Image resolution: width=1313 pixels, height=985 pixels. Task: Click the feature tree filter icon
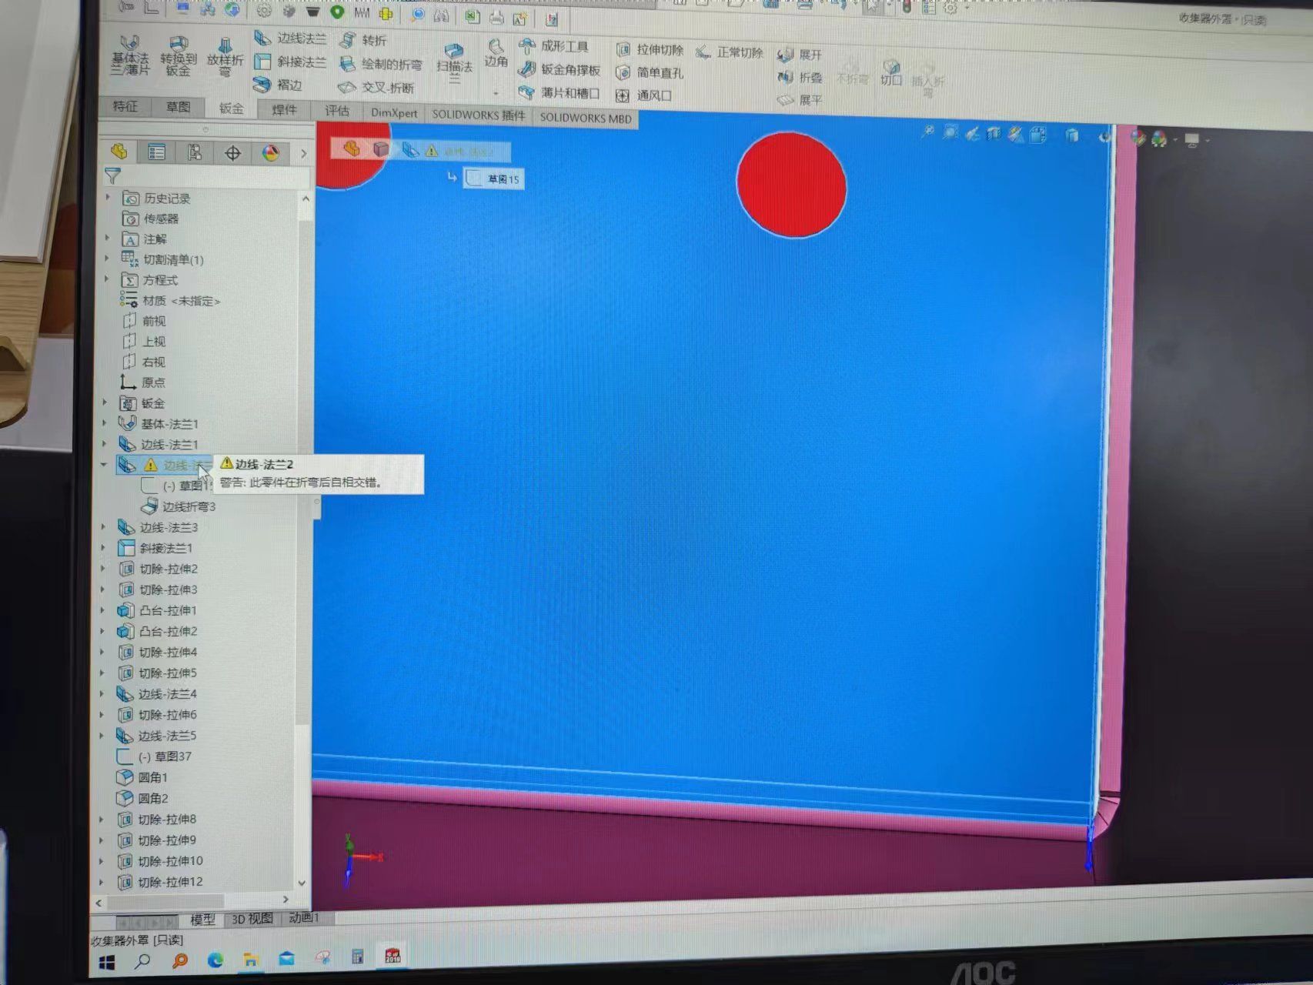click(x=113, y=176)
